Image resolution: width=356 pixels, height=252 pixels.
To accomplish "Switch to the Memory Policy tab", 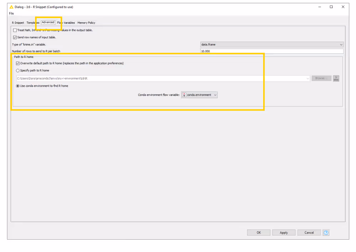I will coord(86,23).
